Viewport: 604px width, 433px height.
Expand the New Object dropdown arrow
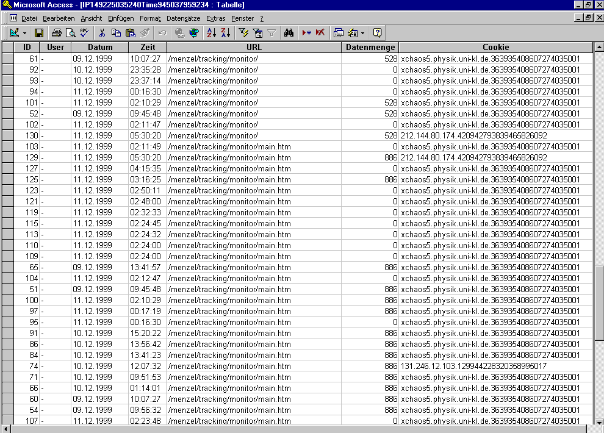pyautogui.click(x=362, y=33)
